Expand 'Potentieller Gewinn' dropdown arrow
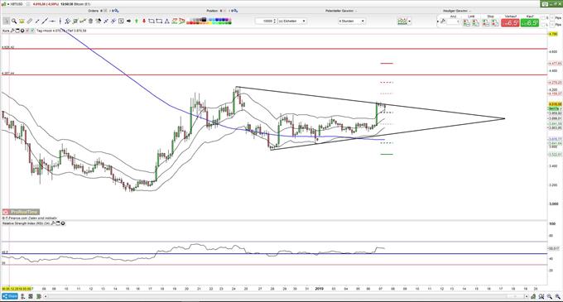 [356, 11]
